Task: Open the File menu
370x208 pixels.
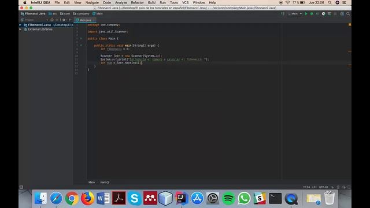Action: [57, 2]
